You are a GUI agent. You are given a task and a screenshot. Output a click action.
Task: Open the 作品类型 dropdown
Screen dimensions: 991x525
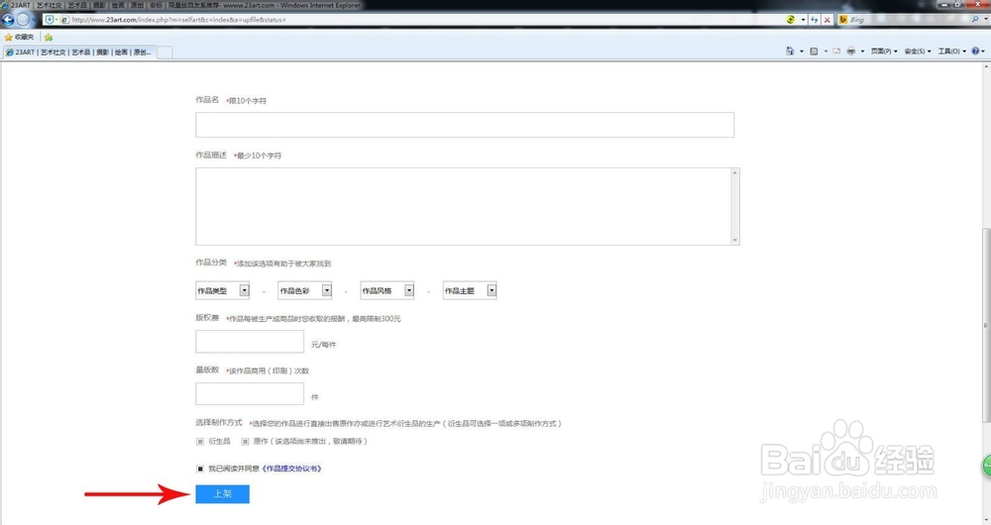[222, 290]
